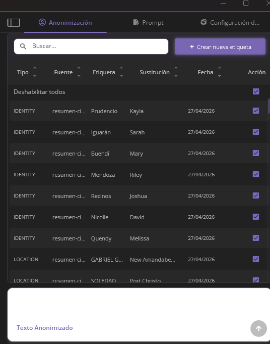Sort by Sustitución column arrows

pyautogui.click(x=176, y=72)
